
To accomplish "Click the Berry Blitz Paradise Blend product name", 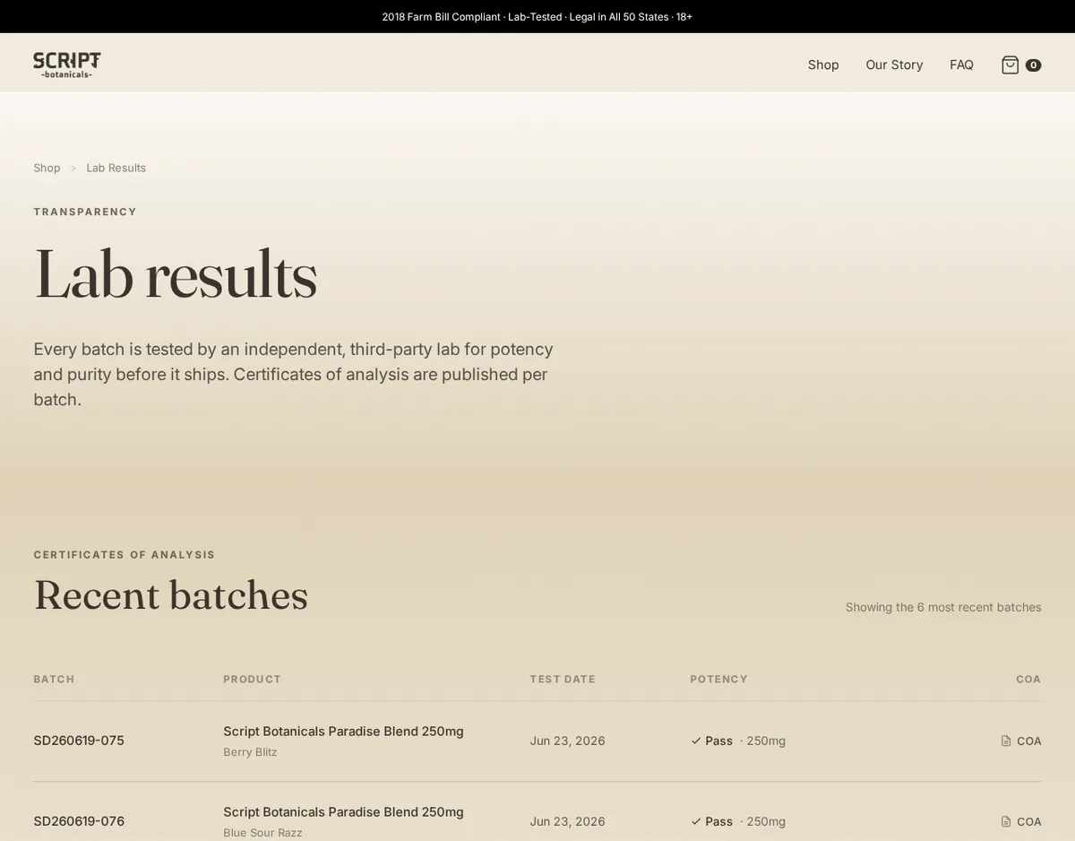I will pos(343,732).
